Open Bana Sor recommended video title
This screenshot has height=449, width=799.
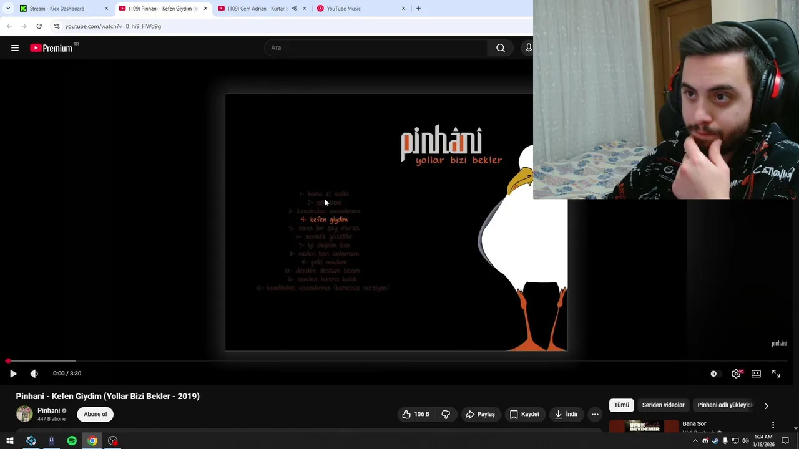coord(694,424)
